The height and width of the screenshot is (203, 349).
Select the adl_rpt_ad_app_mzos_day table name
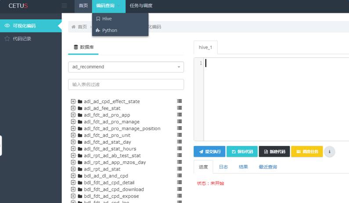click(115, 162)
